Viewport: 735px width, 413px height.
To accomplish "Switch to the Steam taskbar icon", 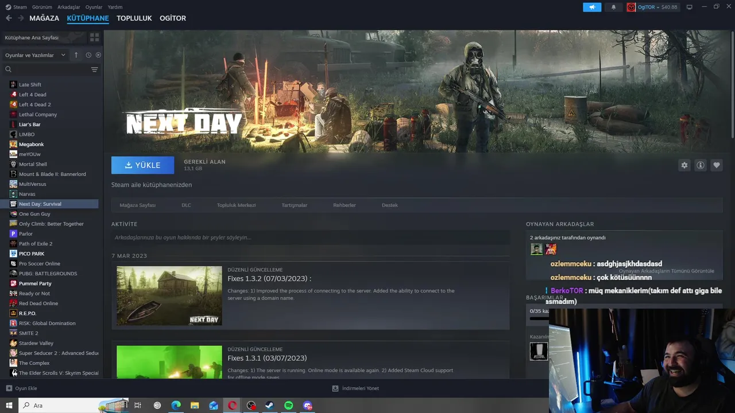I will [x=270, y=406].
